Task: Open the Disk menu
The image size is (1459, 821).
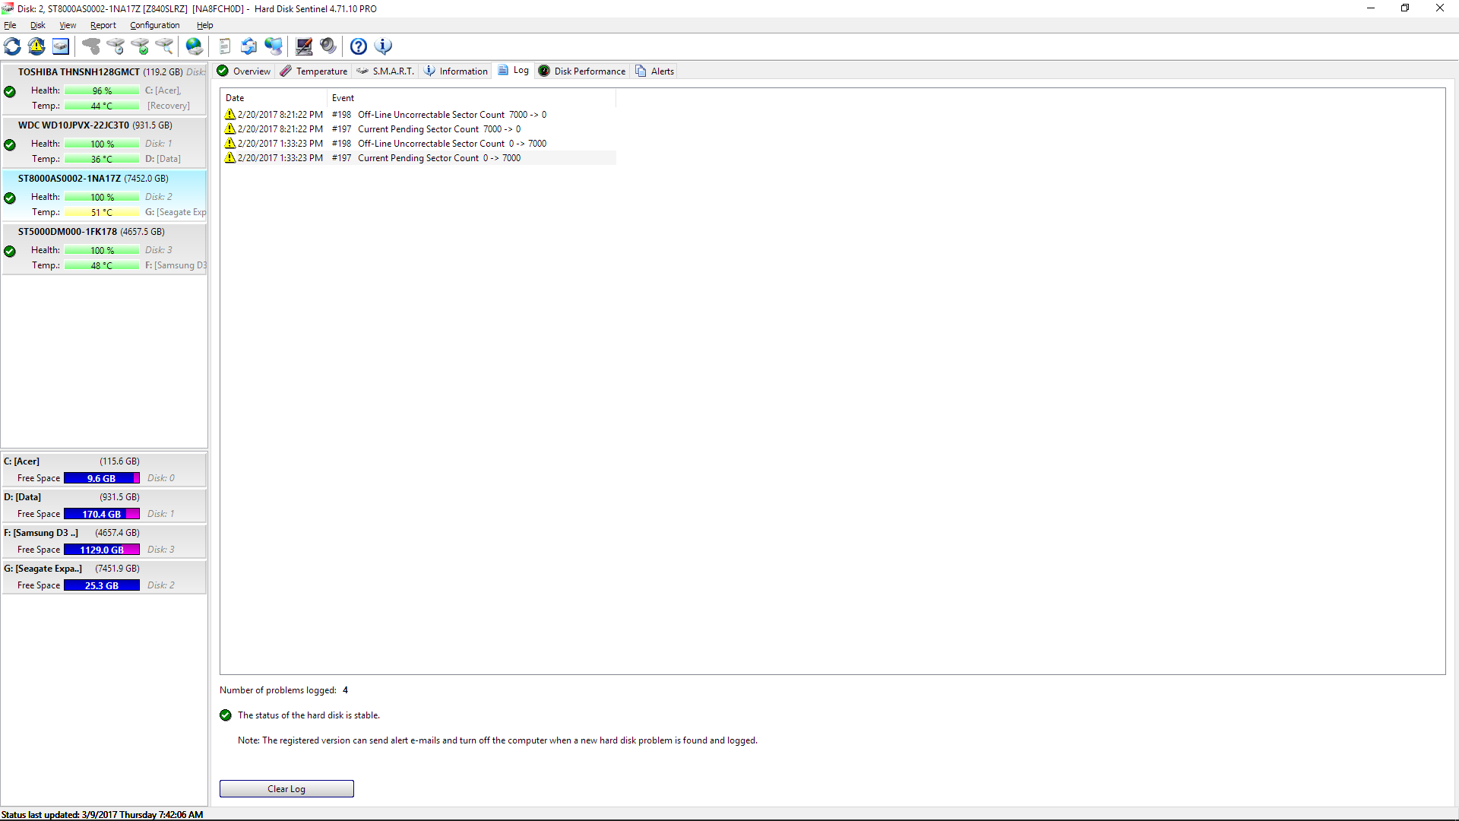Action: point(38,25)
